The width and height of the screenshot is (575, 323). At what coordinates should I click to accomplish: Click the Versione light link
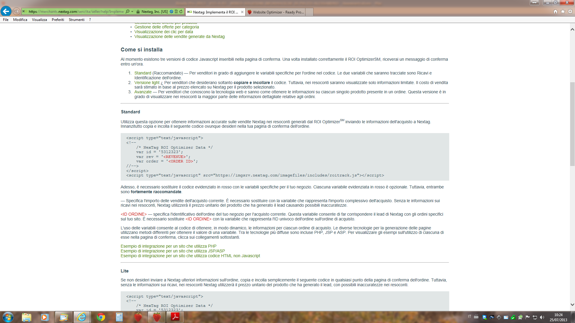(x=147, y=83)
